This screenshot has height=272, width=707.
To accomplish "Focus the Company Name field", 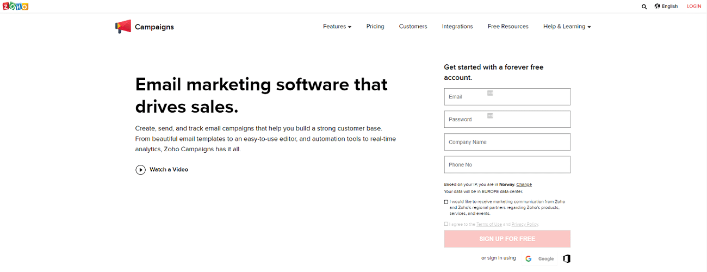I will 507,142.
